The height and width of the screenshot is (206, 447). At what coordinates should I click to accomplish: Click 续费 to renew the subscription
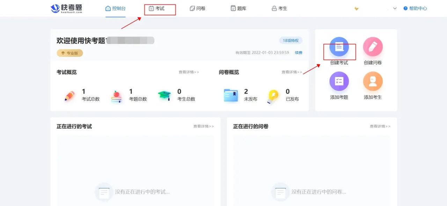(x=299, y=52)
